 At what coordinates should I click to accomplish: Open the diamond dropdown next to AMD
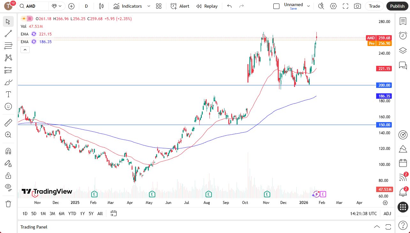click(57, 6)
